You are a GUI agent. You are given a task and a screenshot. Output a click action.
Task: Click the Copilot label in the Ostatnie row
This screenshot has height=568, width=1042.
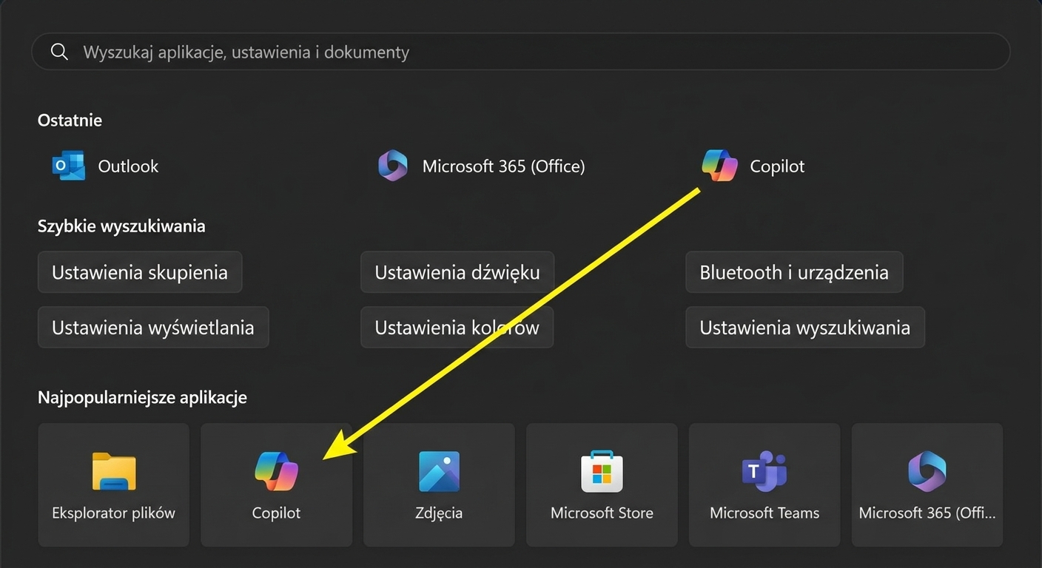click(777, 166)
